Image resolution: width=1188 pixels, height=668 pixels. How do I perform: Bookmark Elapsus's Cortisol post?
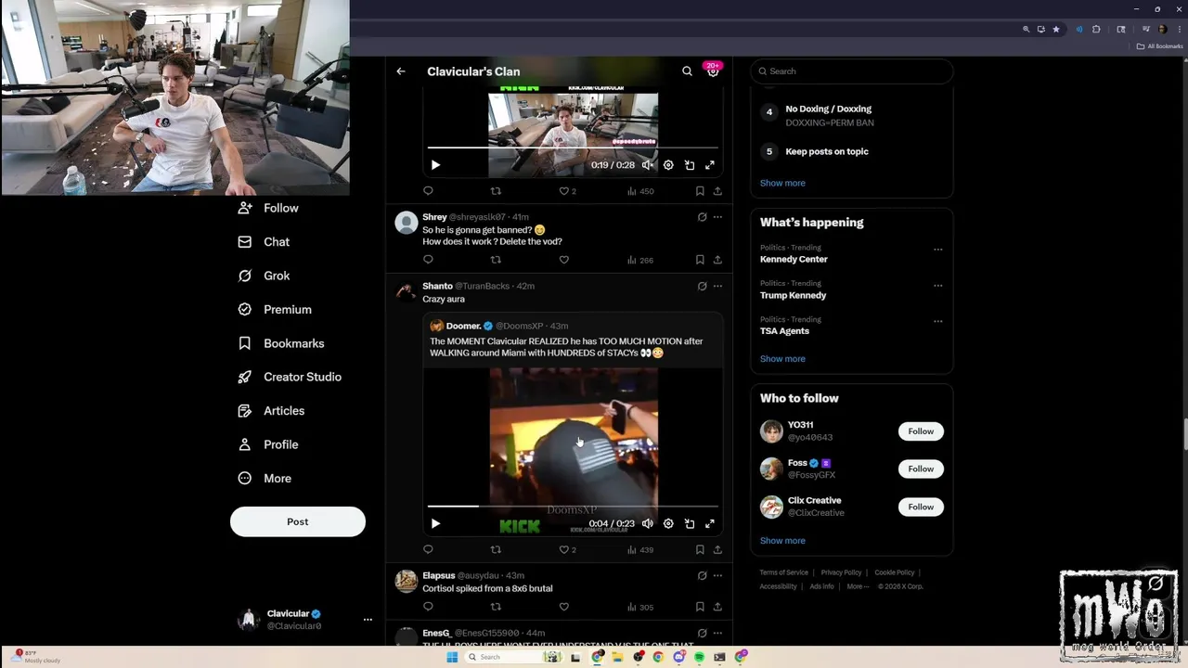pos(700,607)
